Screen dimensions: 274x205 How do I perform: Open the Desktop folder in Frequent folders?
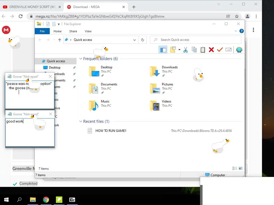101,71
